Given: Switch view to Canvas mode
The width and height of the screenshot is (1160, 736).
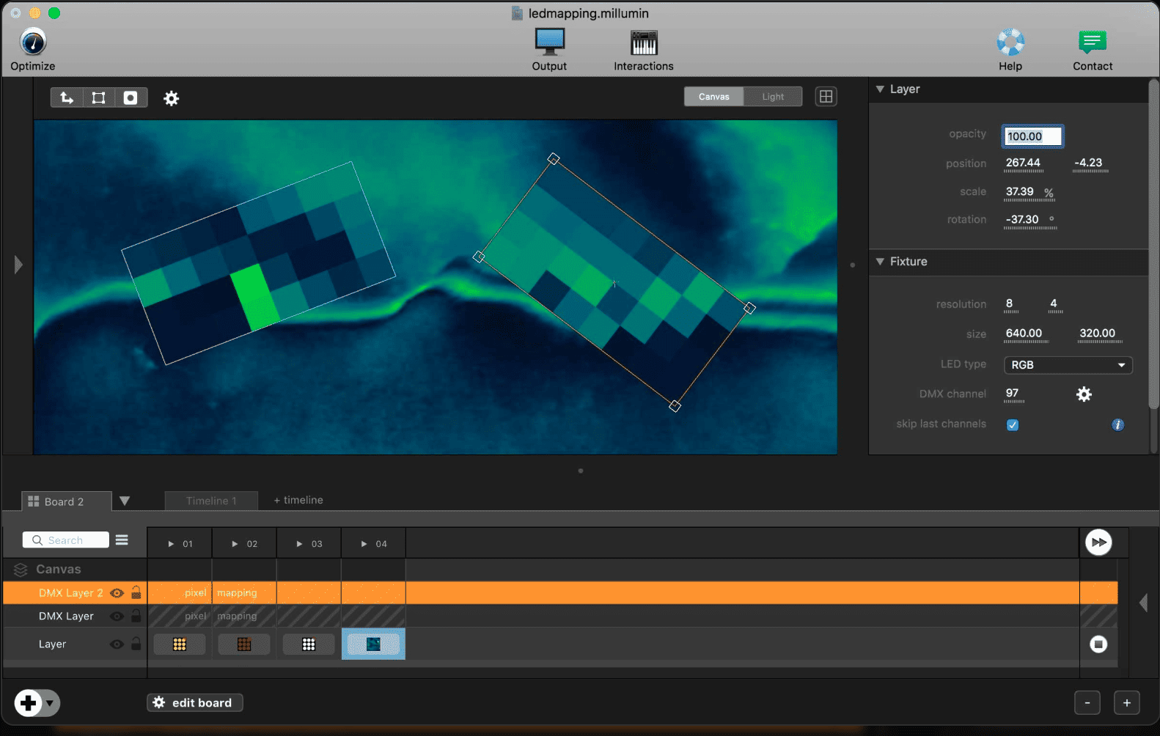Looking at the screenshot, I should (714, 97).
